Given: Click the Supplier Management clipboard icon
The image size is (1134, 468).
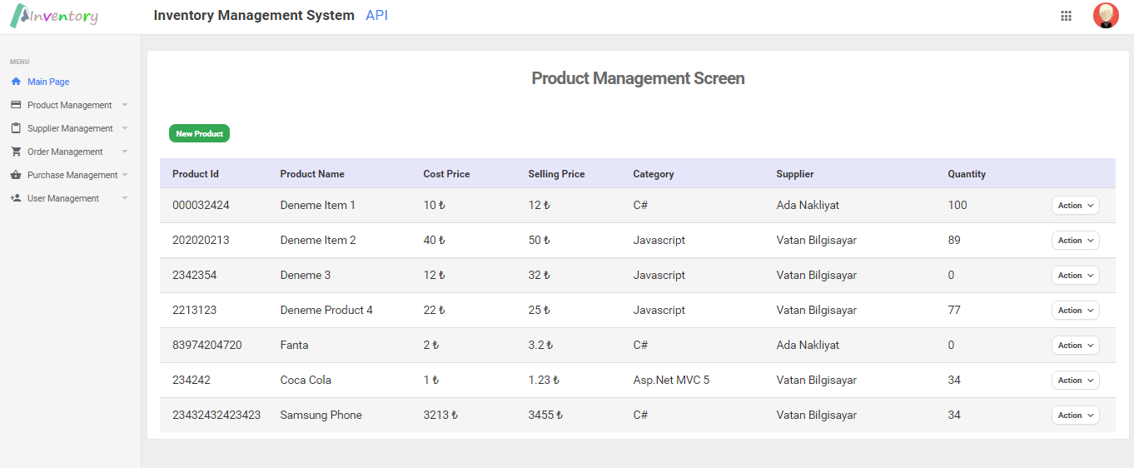Looking at the screenshot, I should [x=16, y=128].
